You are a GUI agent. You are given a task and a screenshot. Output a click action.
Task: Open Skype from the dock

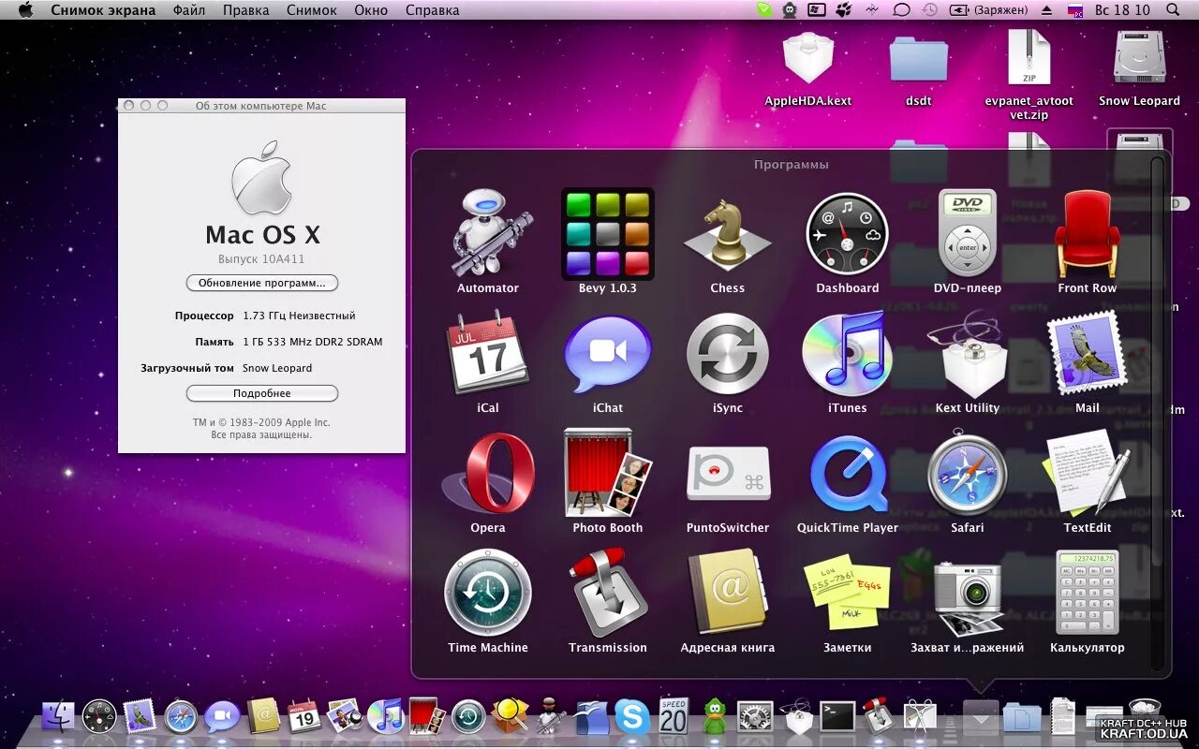point(632,717)
